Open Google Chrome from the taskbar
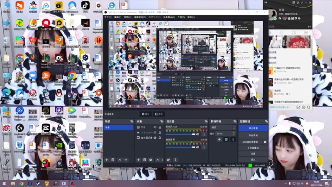Viewport: 332px width, 187px height. pyautogui.click(x=22, y=184)
